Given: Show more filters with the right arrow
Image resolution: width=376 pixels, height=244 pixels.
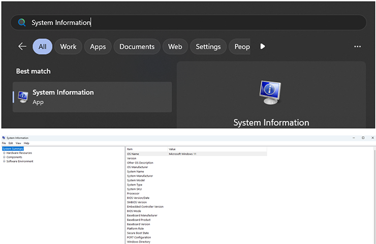Looking at the screenshot, I should tap(263, 46).
